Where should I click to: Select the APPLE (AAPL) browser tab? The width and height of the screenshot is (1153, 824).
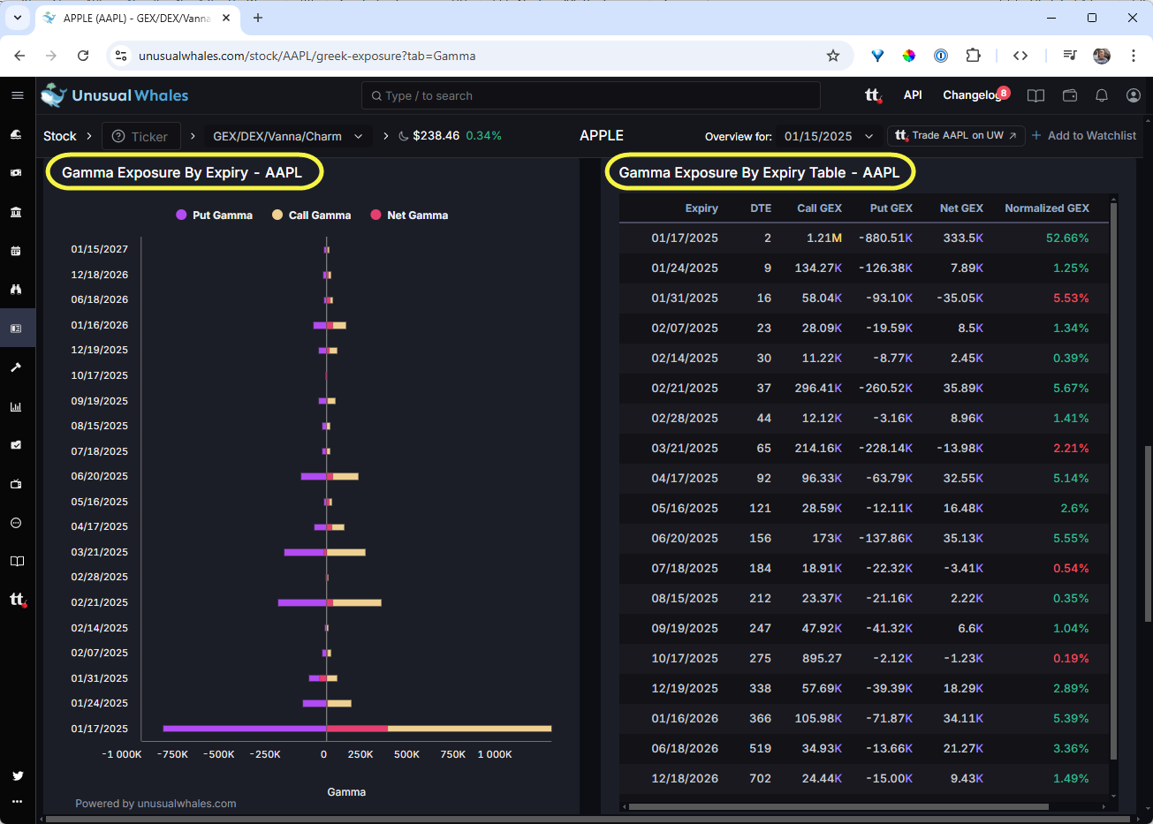137,18
